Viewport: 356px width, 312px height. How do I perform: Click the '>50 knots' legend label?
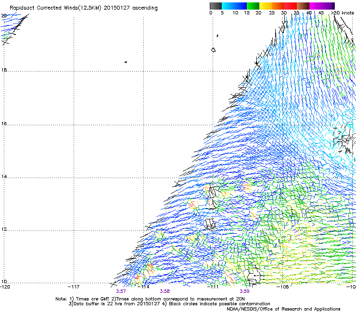click(x=342, y=13)
